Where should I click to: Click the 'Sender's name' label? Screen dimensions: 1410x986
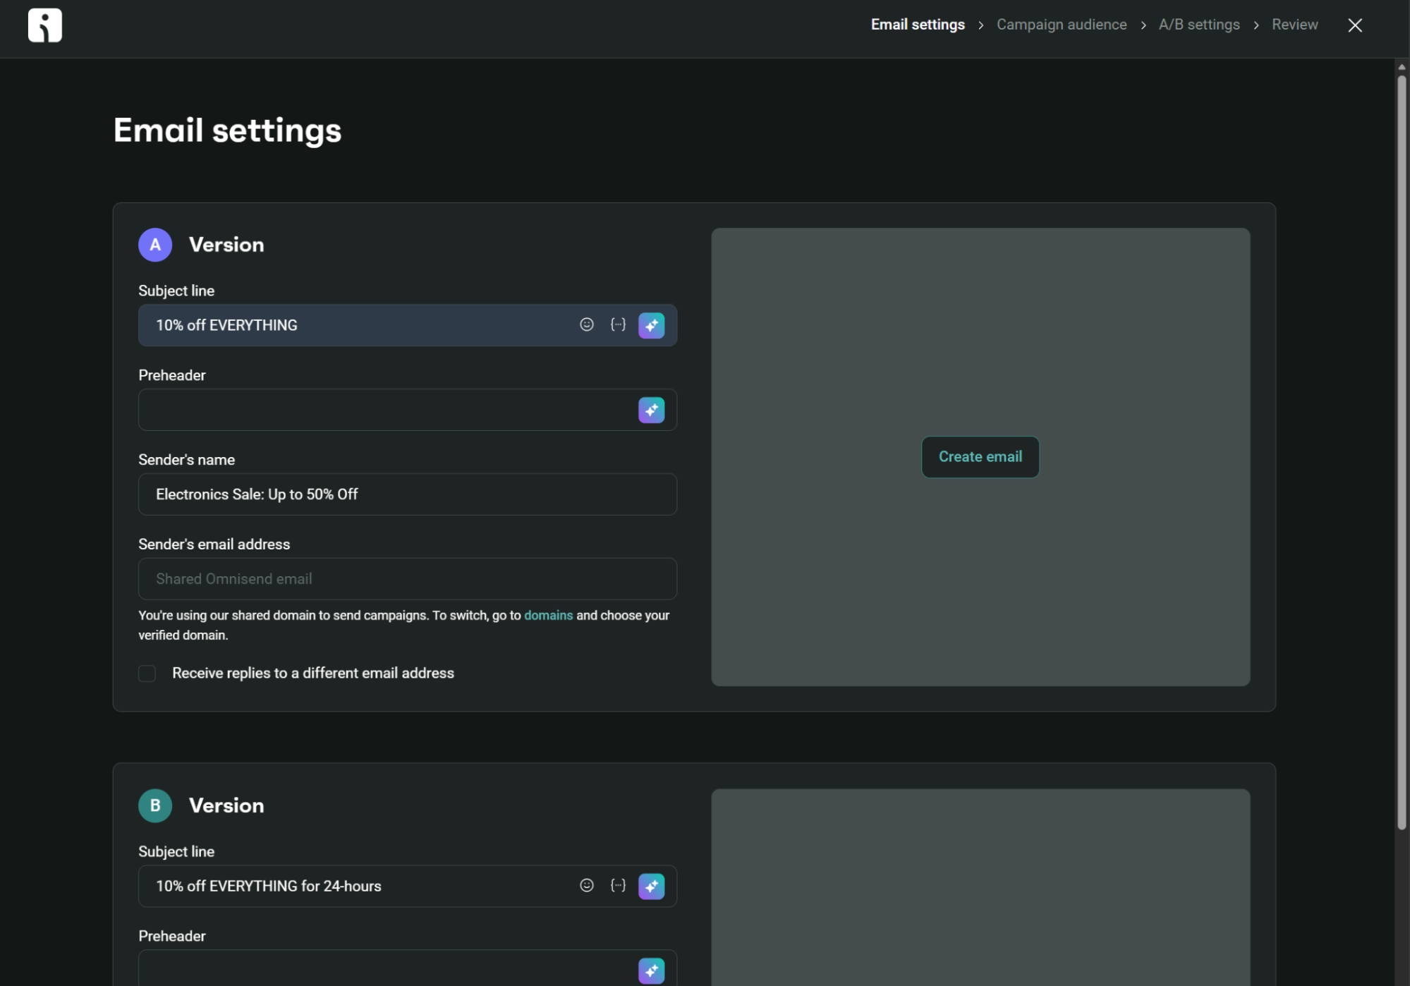click(x=187, y=460)
